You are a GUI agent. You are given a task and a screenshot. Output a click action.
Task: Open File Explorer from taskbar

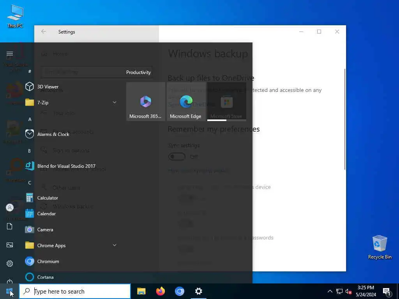point(141,291)
